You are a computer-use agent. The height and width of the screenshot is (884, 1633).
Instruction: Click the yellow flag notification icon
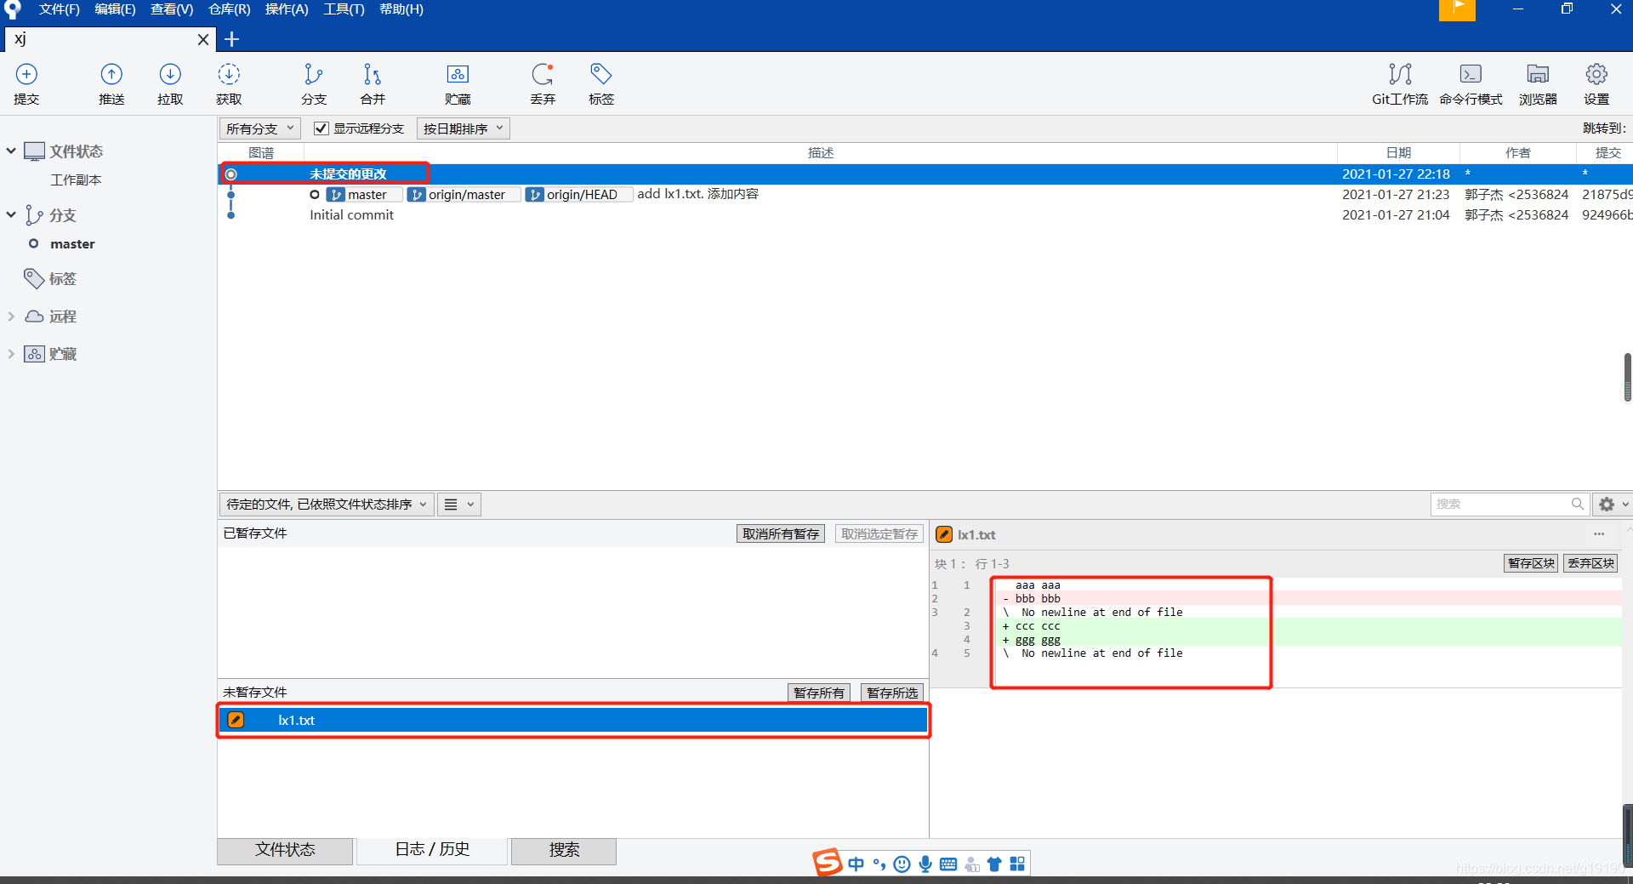(x=1457, y=9)
